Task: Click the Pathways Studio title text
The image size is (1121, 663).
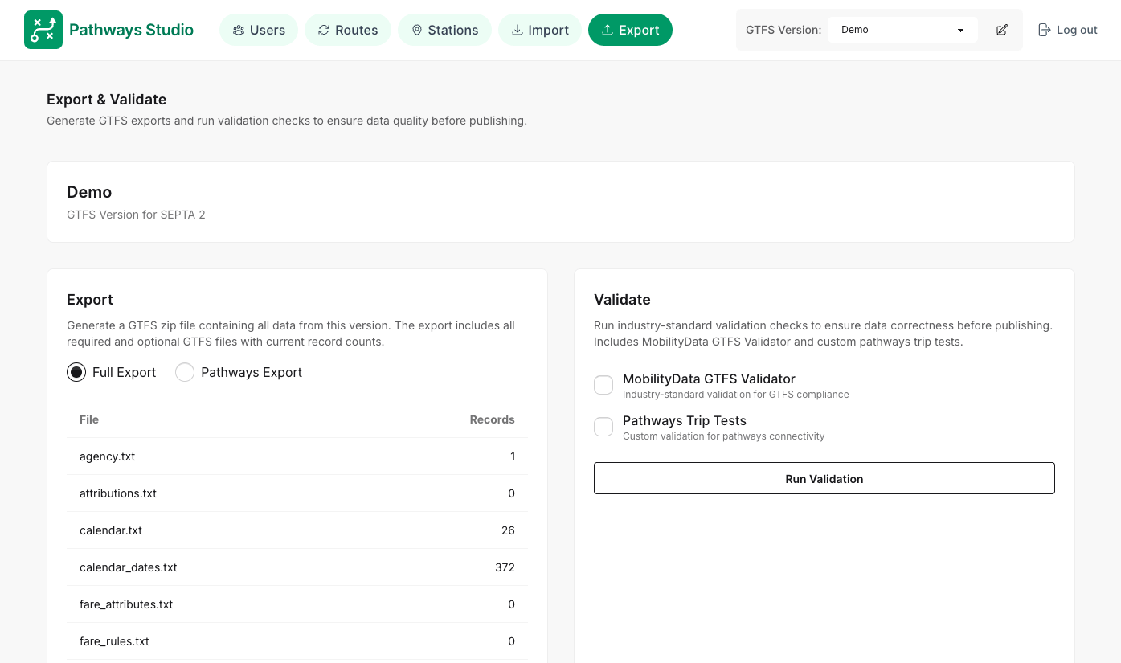Action: (131, 30)
